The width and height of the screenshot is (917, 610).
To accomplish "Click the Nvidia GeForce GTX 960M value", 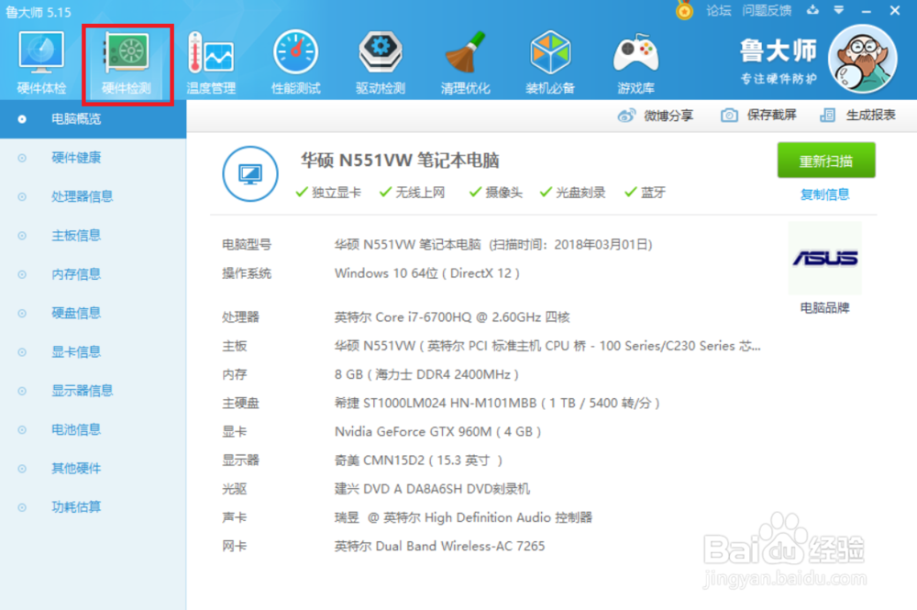I will click(437, 432).
